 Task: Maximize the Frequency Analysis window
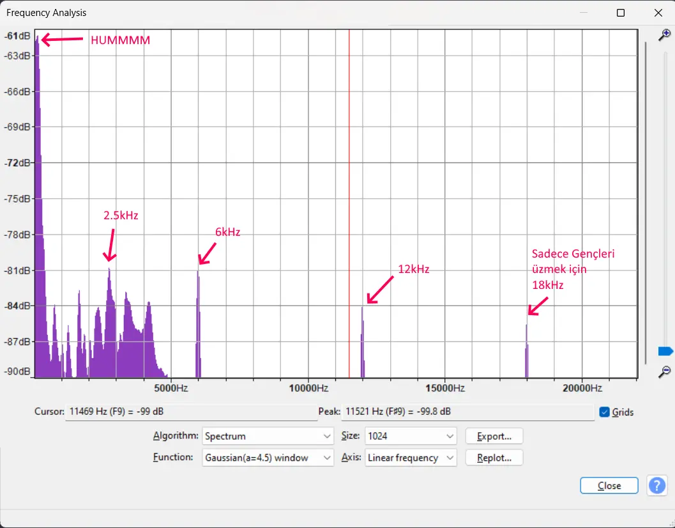point(620,13)
